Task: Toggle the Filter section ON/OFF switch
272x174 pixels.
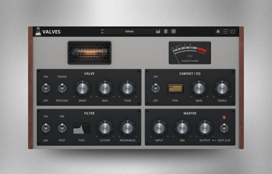Action: (46, 128)
